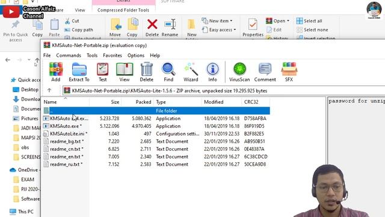Viewport: 385px width, 217px height.
Task: Open This PC in Explorer sidebar
Action: click(x=22, y=212)
